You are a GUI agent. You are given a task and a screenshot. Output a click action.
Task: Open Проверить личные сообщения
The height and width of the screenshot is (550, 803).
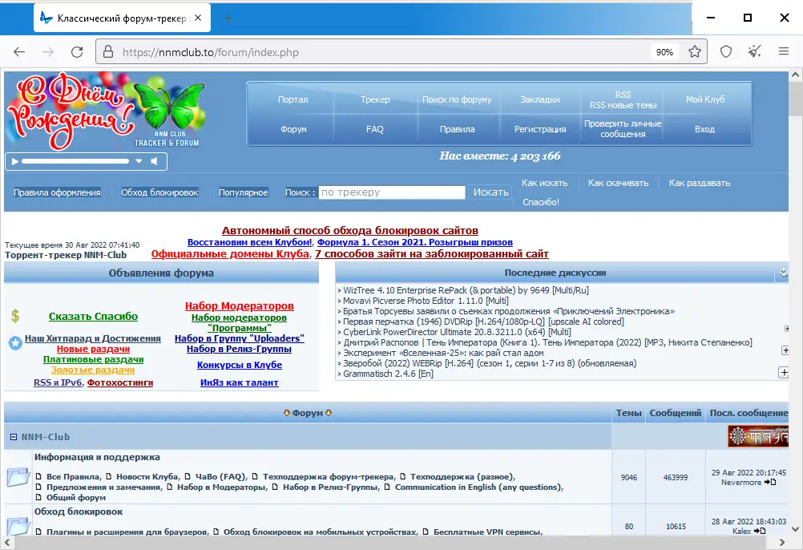click(623, 128)
